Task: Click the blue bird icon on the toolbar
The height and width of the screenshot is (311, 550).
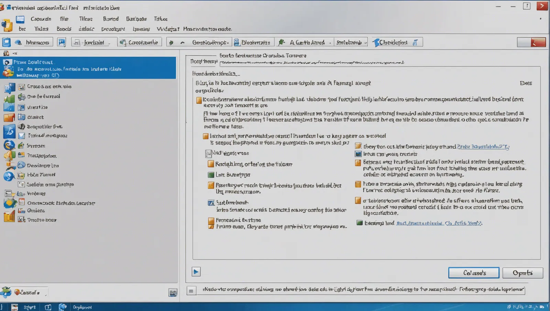Action: 376,42
